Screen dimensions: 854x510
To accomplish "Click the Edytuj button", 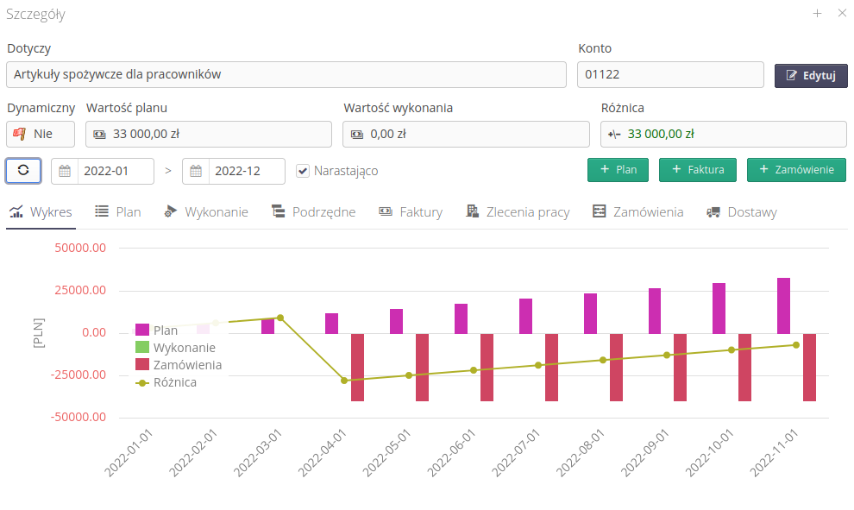I will point(811,74).
